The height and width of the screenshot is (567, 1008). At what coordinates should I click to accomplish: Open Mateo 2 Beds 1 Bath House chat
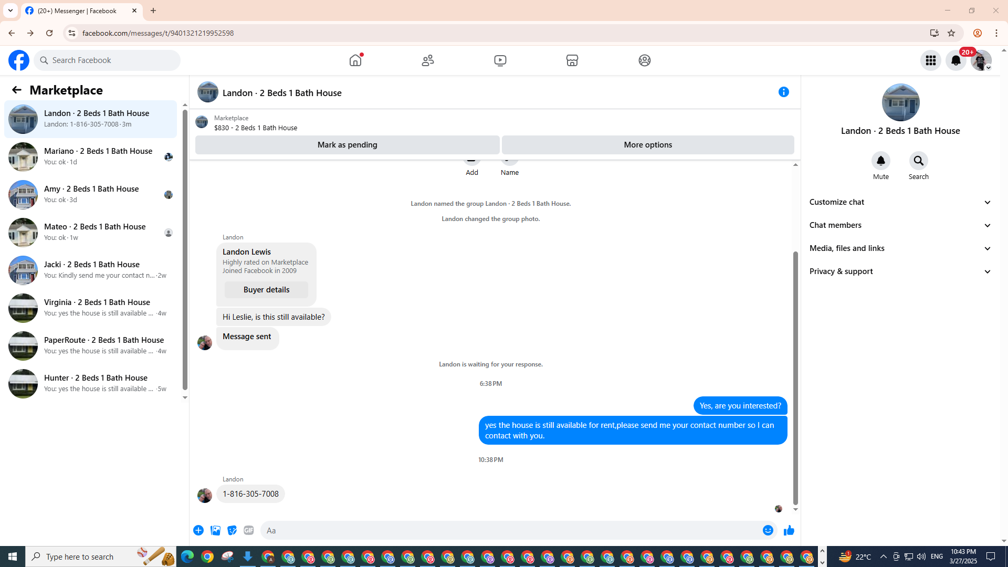91,232
